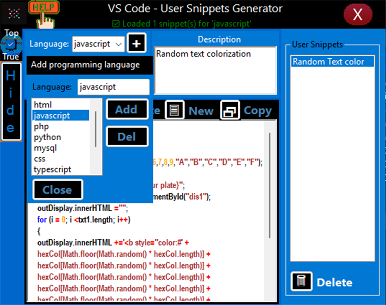
Task: Click the outDisplay.innerHTML ="" code line
Action: click(x=82, y=208)
